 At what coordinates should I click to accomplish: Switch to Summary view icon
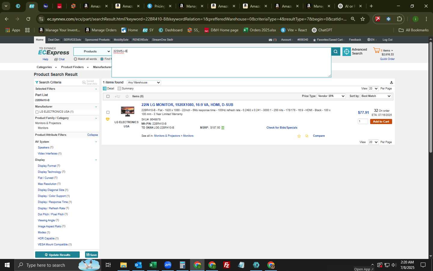[119, 89]
